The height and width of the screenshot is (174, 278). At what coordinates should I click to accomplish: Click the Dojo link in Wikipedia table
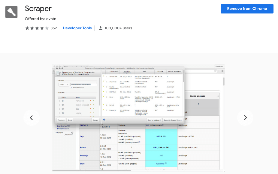(82, 137)
